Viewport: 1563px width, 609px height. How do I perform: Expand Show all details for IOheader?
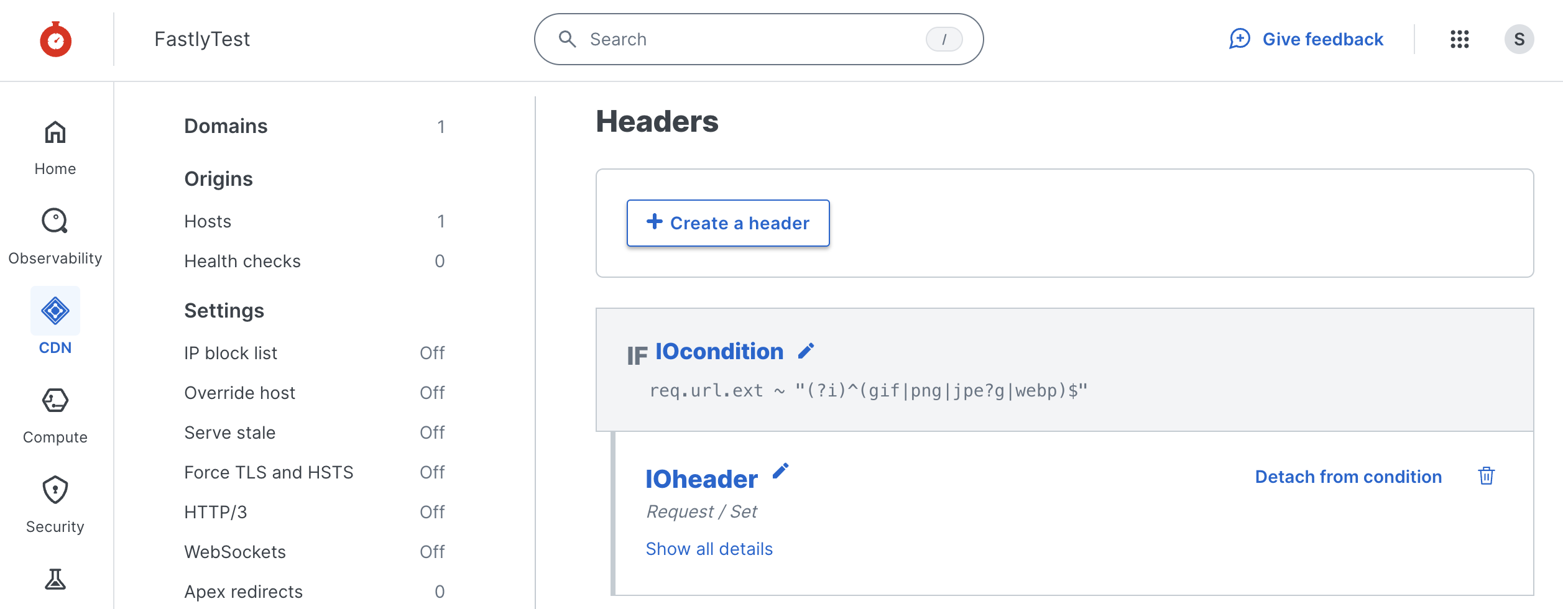709,548
